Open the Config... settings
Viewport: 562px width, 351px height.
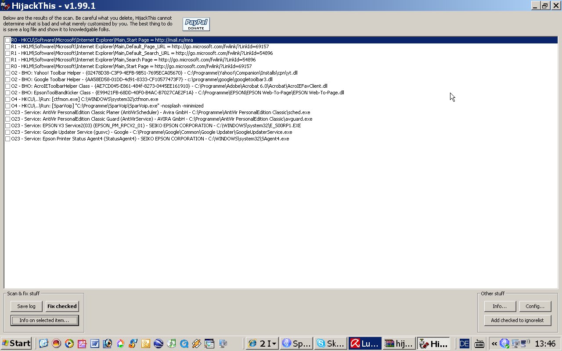coord(535,306)
